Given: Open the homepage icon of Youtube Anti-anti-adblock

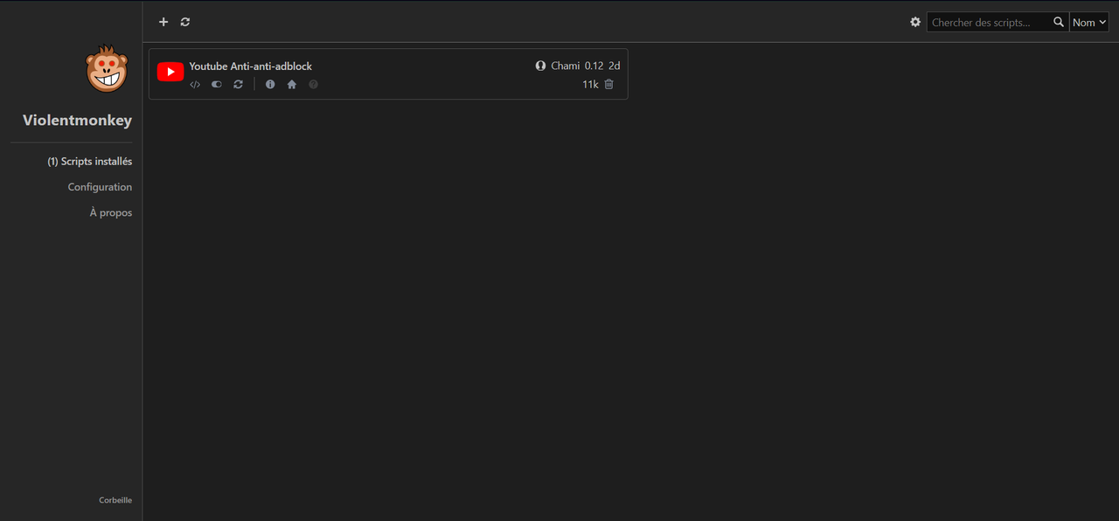Looking at the screenshot, I should click(x=292, y=85).
